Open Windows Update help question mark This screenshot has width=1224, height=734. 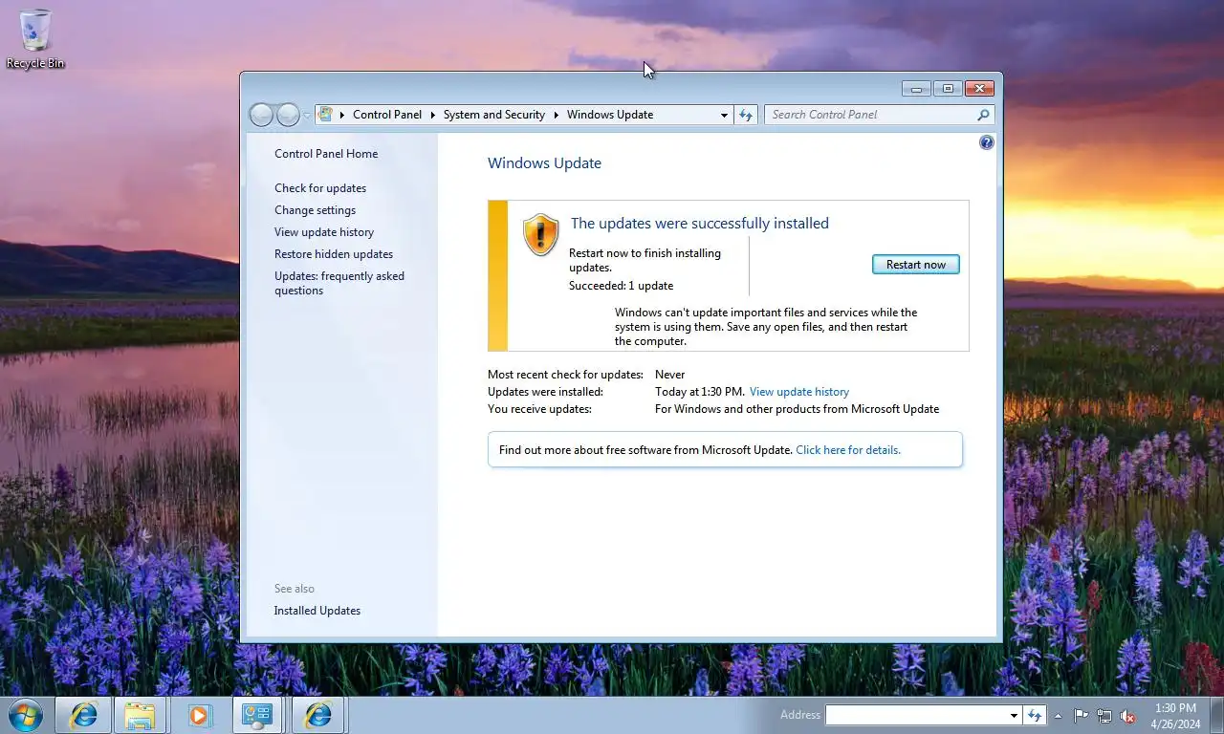987,142
